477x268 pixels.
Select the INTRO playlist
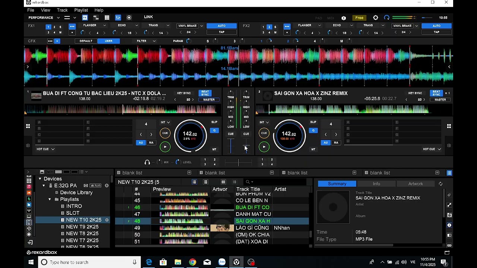pyautogui.click(x=74, y=206)
